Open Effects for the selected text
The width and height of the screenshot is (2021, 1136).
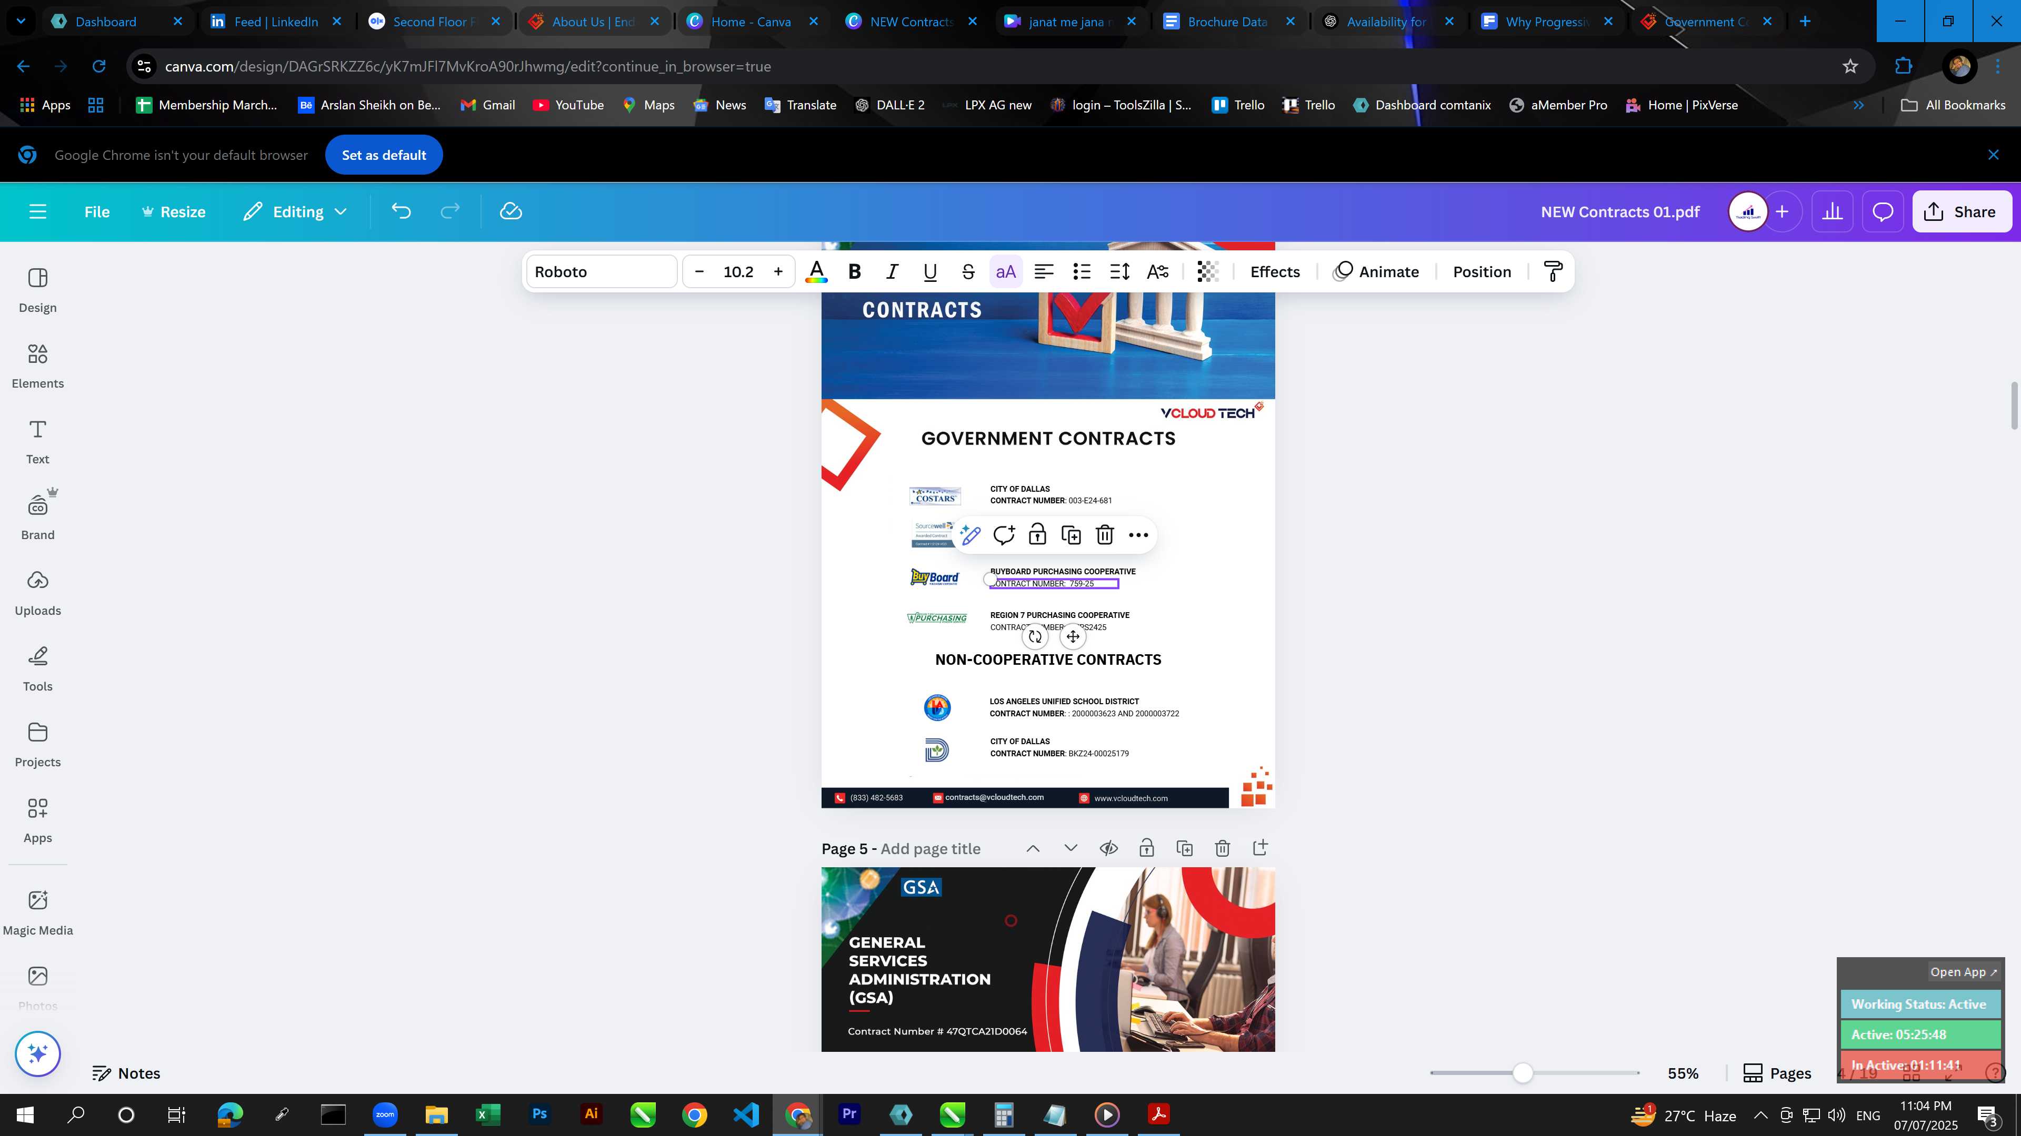click(1275, 272)
